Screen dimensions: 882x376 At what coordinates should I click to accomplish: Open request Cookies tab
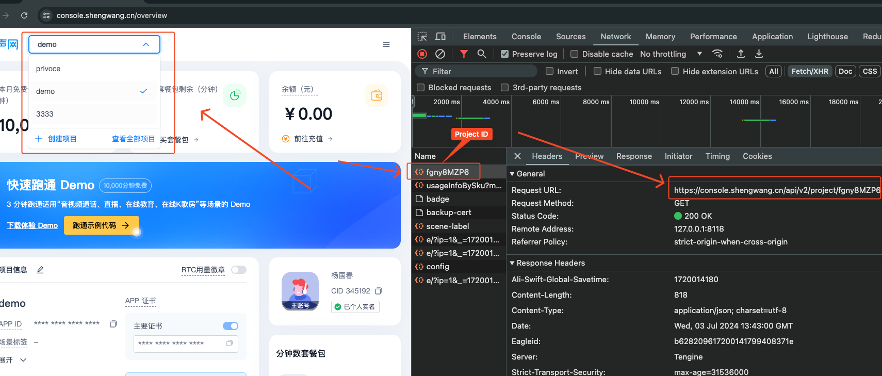click(x=757, y=156)
